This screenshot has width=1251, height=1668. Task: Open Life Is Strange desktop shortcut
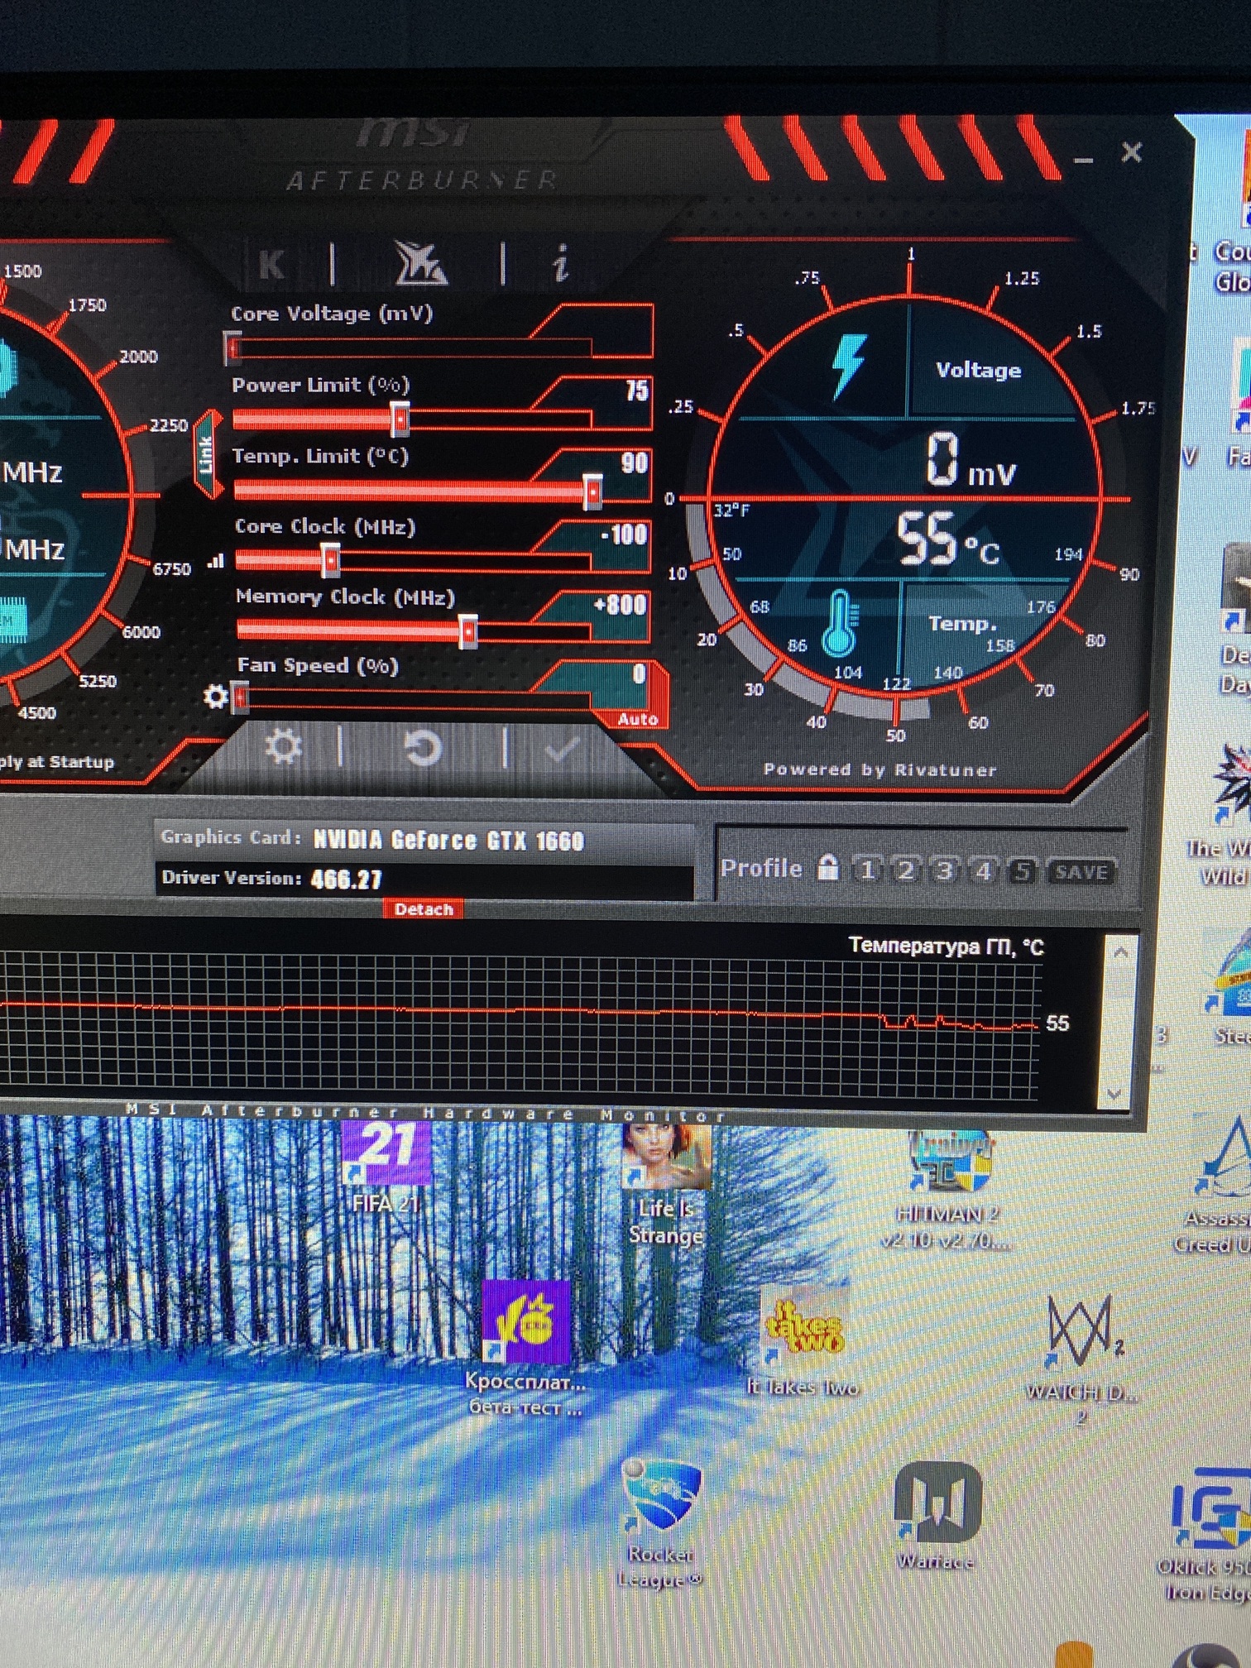pos(666,1185)
